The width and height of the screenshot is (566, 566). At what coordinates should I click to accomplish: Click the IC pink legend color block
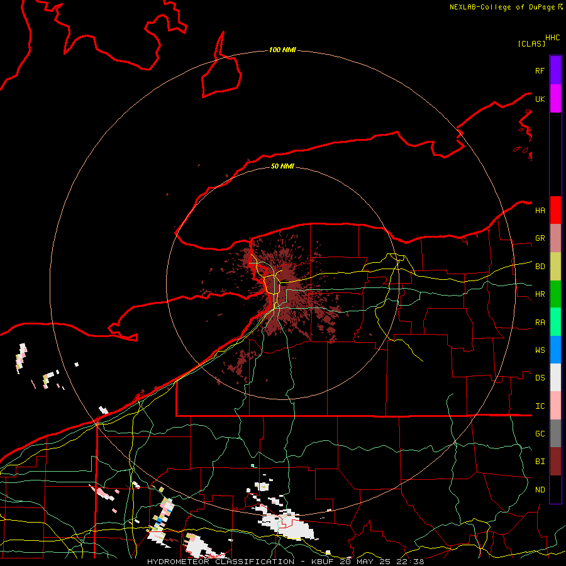coord(555,406)
